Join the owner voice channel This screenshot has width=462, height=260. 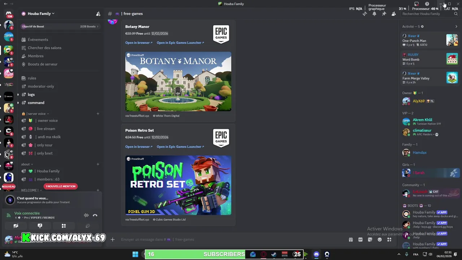click(61, 121)
